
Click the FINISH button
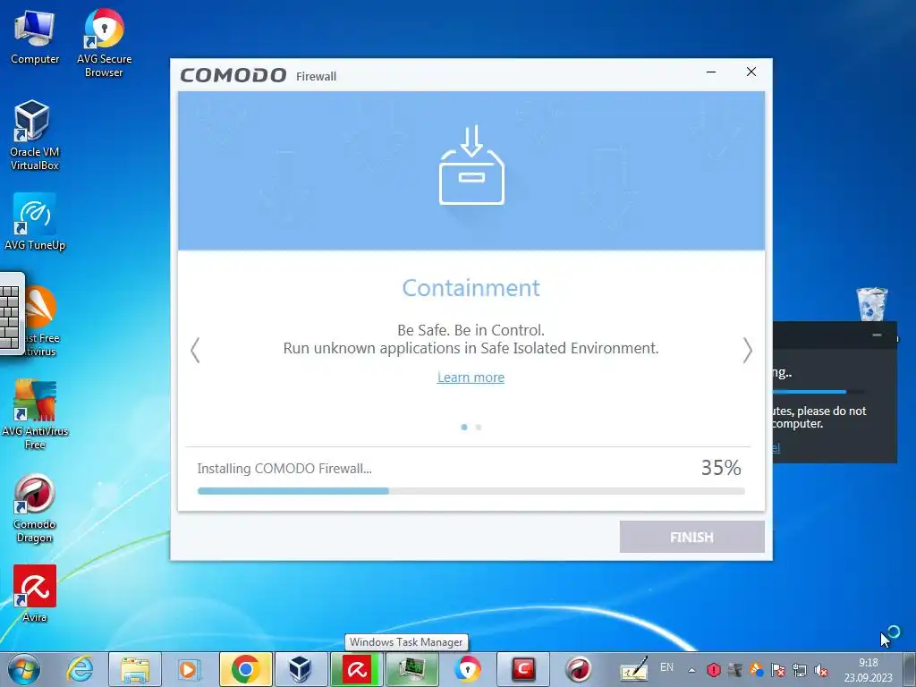(x=691, y=537)
